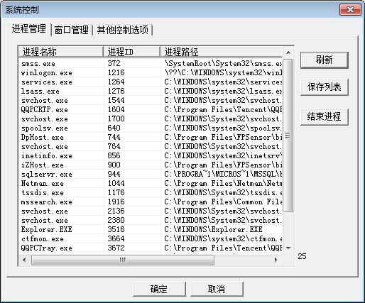Close the 系统控制 dialog
The width and height of the screenshot is (365, 303).
350,10
